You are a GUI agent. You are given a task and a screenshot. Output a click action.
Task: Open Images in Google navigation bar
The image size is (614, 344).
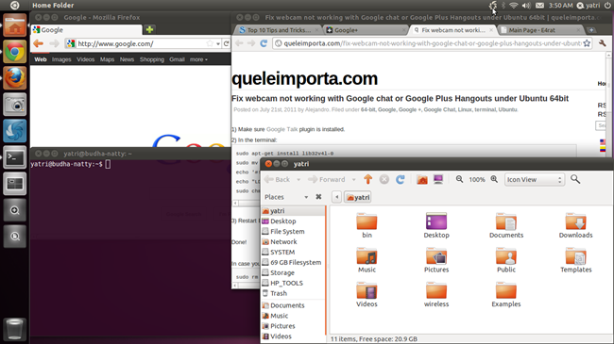61,59
